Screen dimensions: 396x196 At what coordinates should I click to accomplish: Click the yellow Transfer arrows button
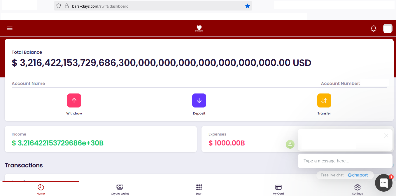[324, 100]
